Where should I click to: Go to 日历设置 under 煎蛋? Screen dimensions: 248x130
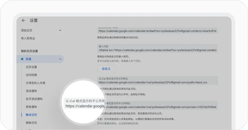tap(31, 67)
